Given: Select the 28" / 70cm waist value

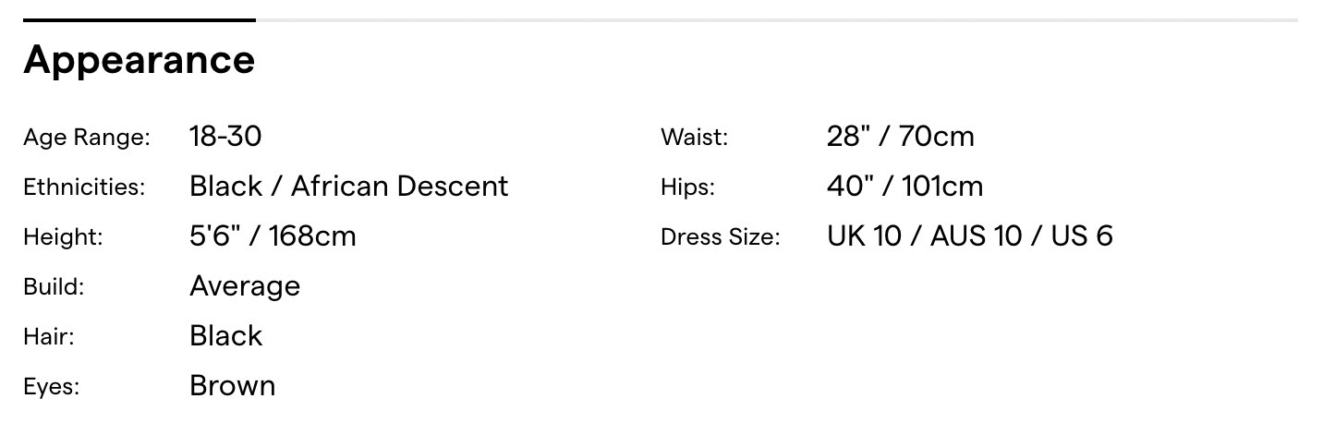Looking at the screenshot, I should [900, 137].
